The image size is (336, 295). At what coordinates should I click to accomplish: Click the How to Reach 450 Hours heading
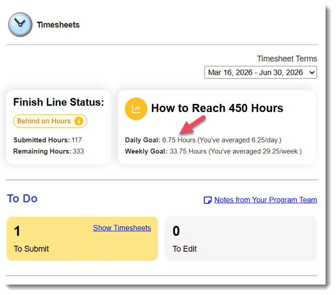click(217, 108)
